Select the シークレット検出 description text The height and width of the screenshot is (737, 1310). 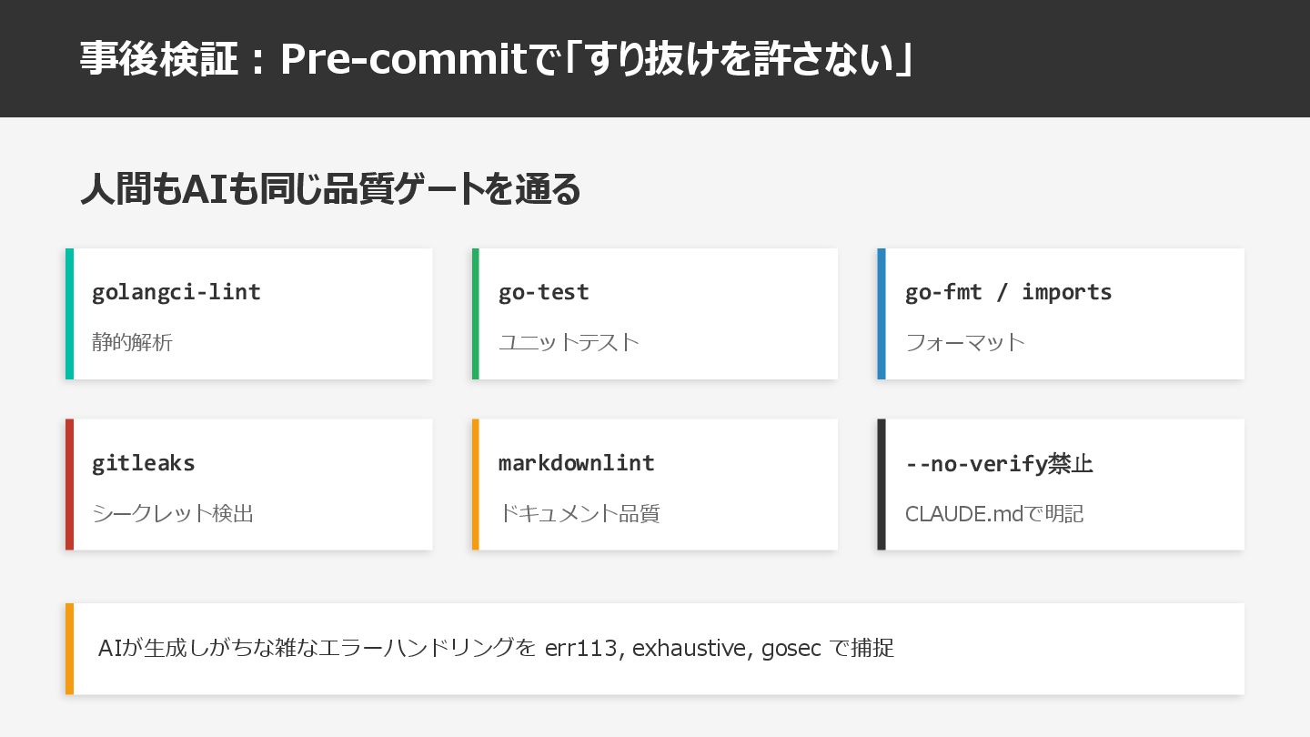pyautogui.click(x=173, y=514)
